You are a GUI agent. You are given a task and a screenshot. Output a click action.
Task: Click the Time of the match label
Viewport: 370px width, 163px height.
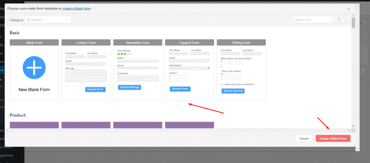tap(232, 71)
